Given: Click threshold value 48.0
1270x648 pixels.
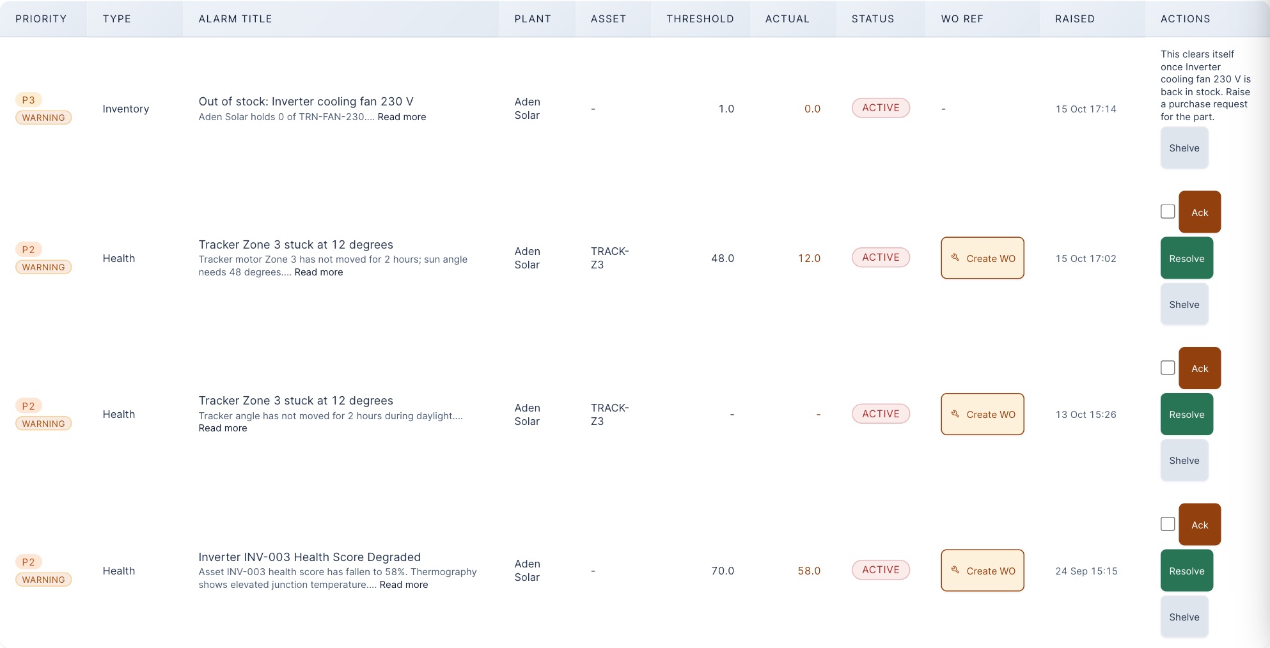Looking at the screenshot, I should click(723, 258).
